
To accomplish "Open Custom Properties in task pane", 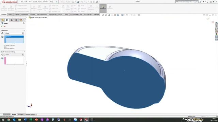I will point(216,37).
